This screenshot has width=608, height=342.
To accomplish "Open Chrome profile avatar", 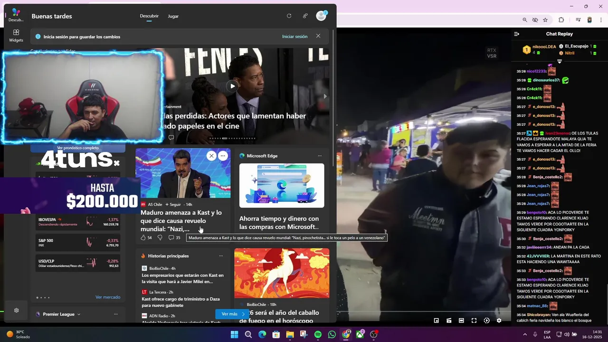I will tap(589, 20).
